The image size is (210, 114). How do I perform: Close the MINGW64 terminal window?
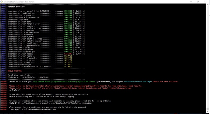[205, 2]
